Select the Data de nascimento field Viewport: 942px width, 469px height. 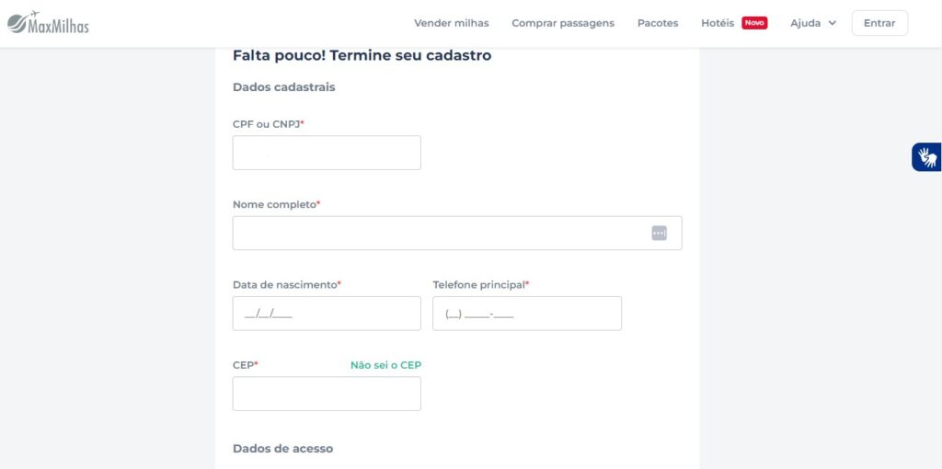pos(327,314)
